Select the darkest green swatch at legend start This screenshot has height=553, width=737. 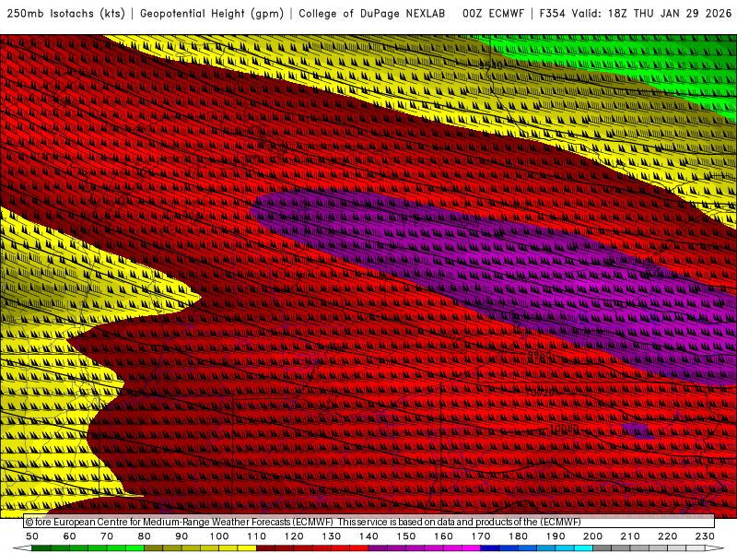(x=41, y=548)
